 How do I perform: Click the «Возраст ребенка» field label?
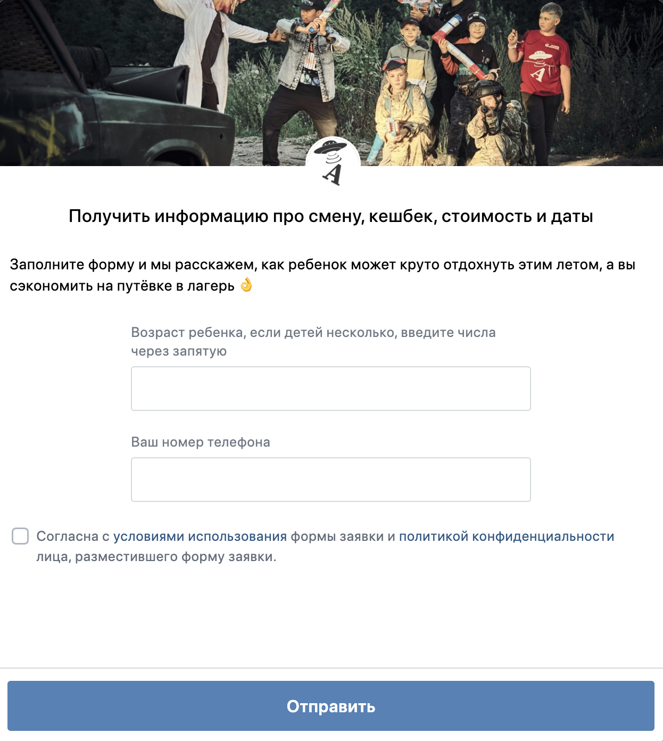click(x=313, y=342)
